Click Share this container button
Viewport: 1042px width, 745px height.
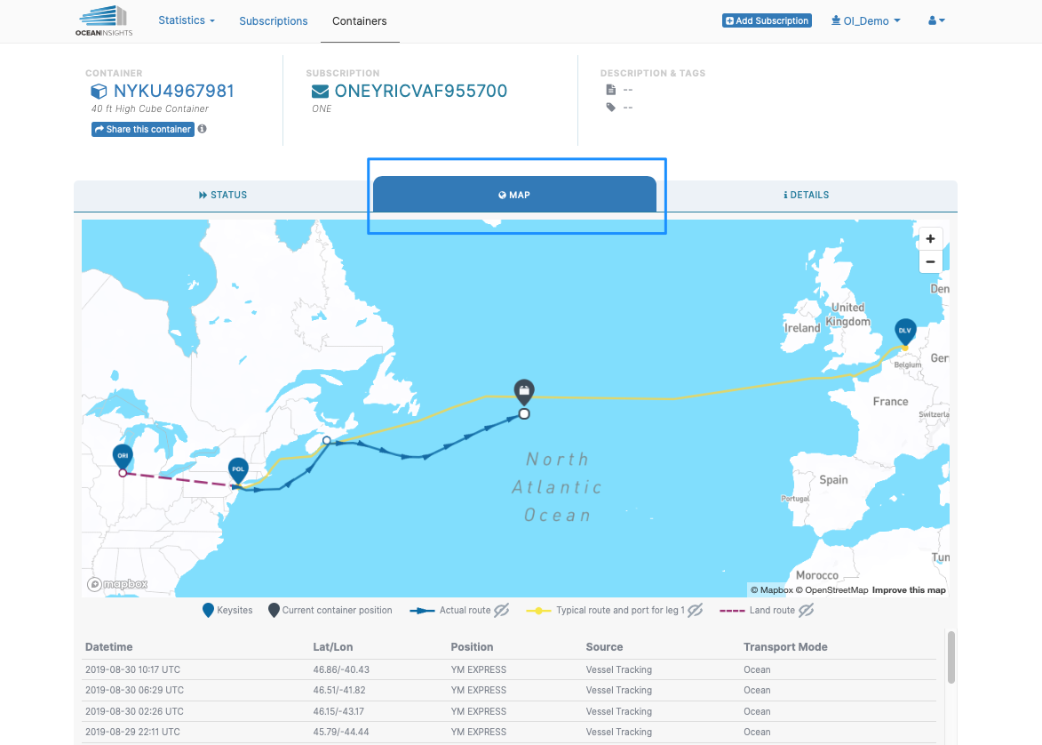(143, 129)
